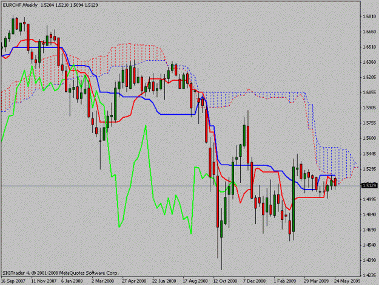Screen dimensions: 379x285
Task: Click the 1.6810 price axis label
Action: coord(369,16)
